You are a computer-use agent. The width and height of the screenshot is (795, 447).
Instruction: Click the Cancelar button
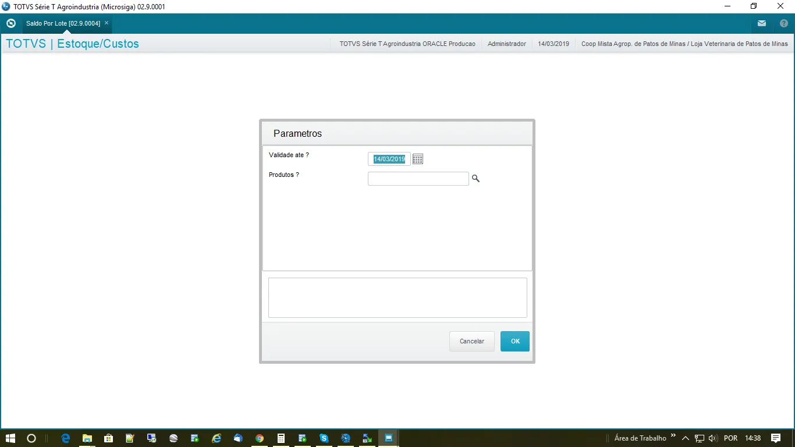tap(471, 341)
